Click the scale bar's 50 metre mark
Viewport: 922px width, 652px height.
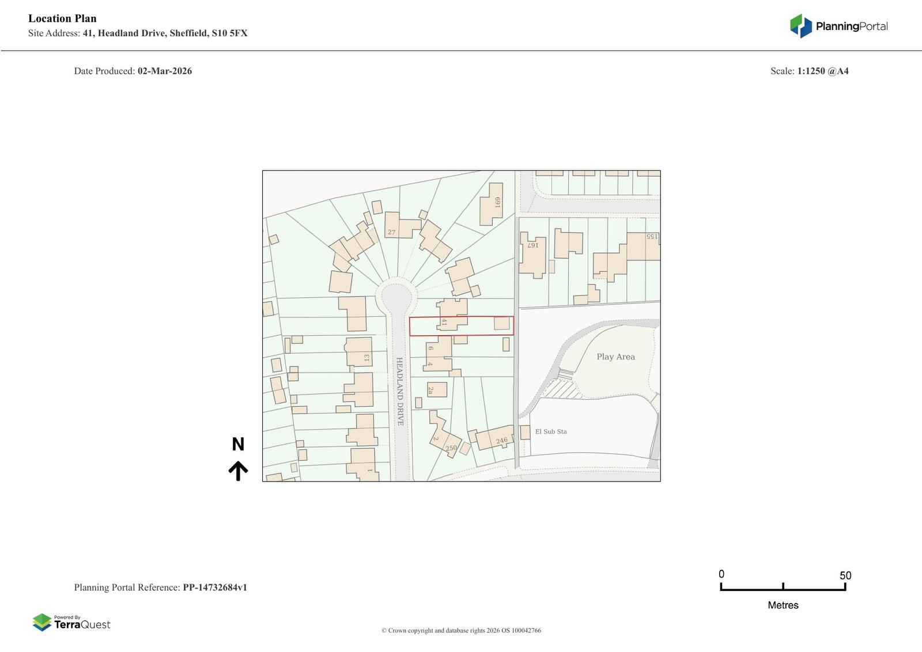845,586
